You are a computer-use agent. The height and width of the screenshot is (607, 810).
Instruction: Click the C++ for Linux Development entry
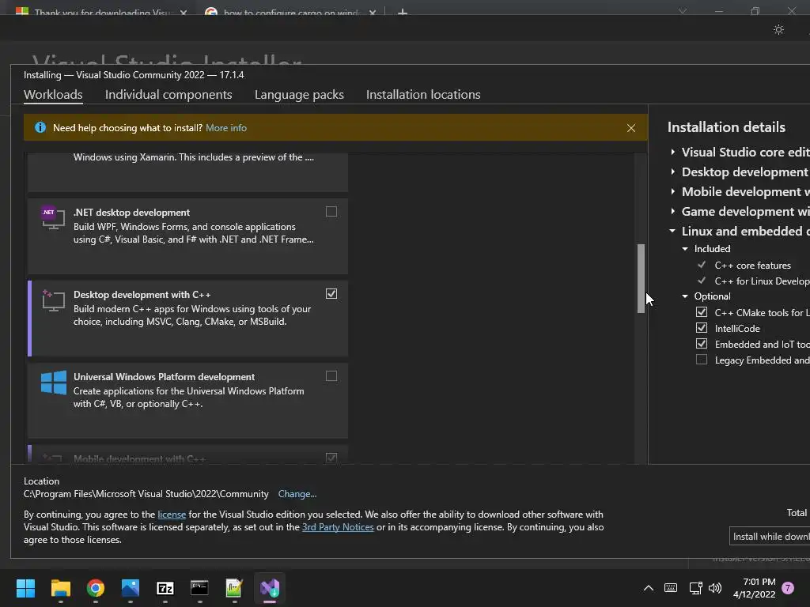point(762,281)
